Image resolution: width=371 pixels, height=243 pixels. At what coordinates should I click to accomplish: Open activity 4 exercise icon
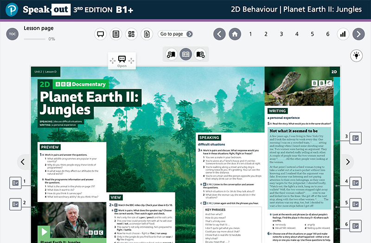[x=356, y=183]
